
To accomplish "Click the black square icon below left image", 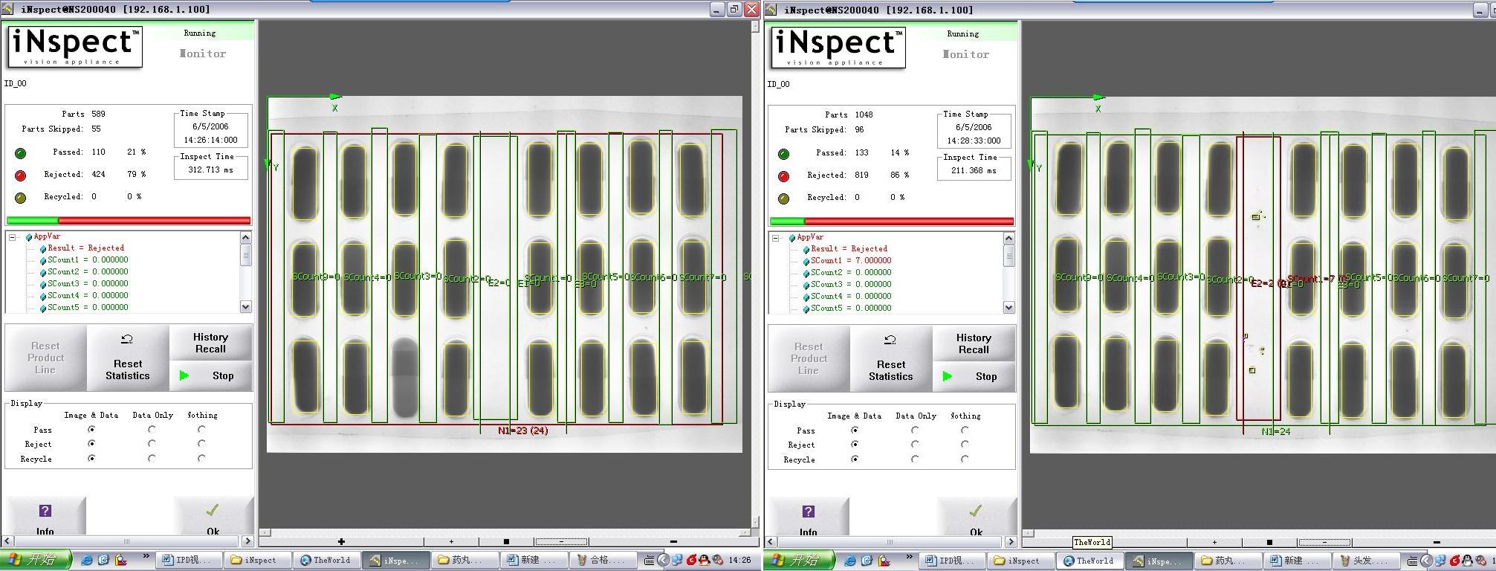I will click(506, 542).
